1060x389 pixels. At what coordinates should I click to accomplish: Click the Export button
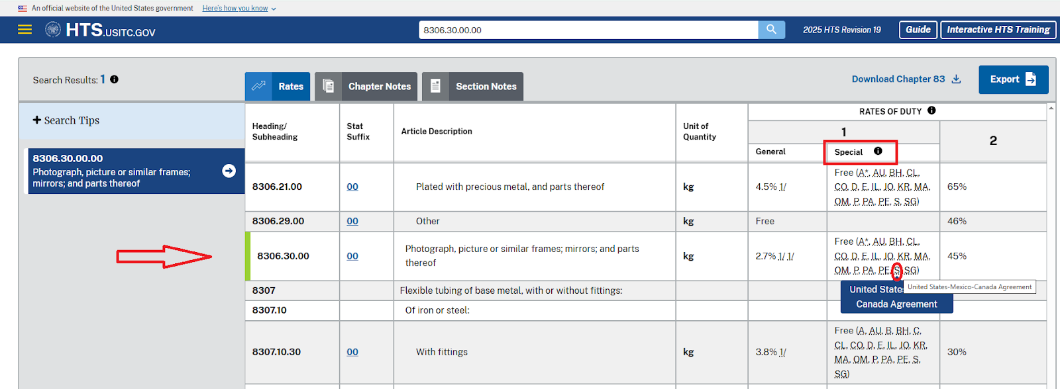tap(1013, 79)
